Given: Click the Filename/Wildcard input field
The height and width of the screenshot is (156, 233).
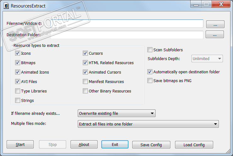Looking at the screenshot, I should 127,24.
